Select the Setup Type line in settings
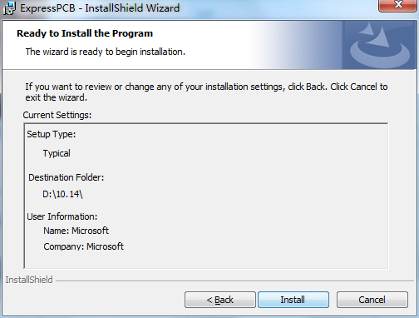This screenshot has height=318, width=419. click(x=52, y=134)
